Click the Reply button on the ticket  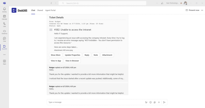[87, 55]
